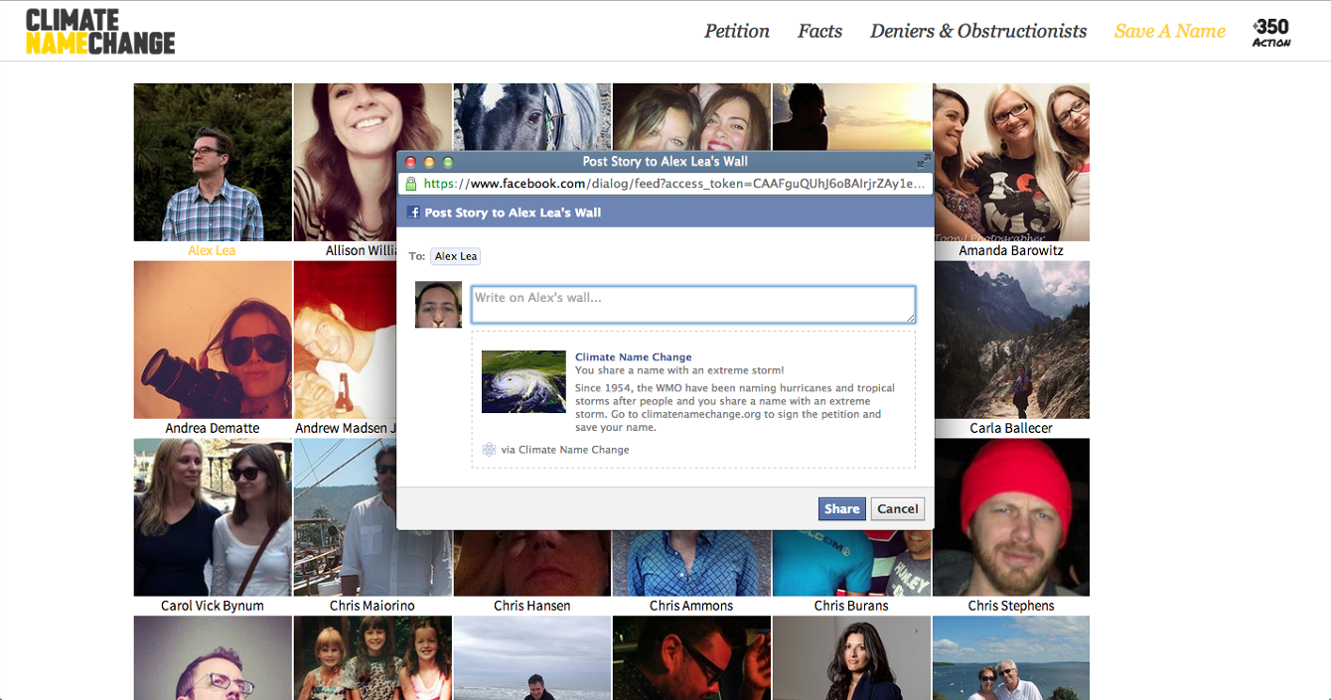The width and height of the screenshot is (1331, 700).
Task: Open the 350 Action logo link
Action: 1271,32
